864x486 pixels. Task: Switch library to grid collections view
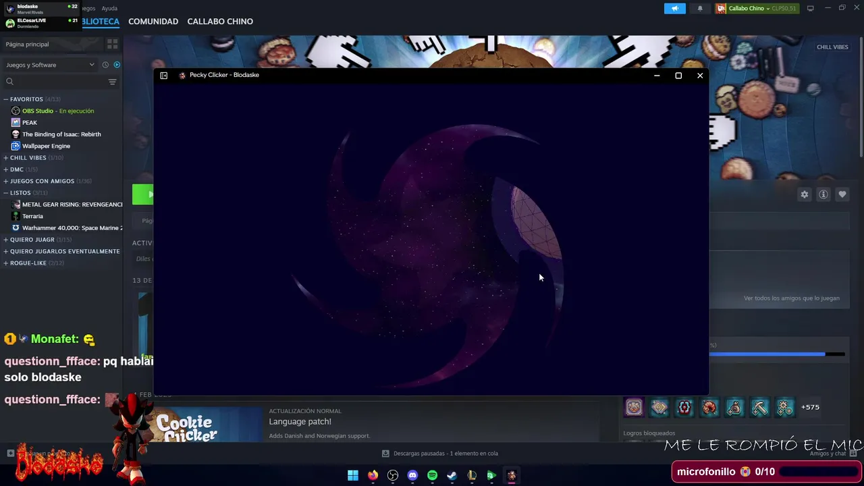(112, 44)
